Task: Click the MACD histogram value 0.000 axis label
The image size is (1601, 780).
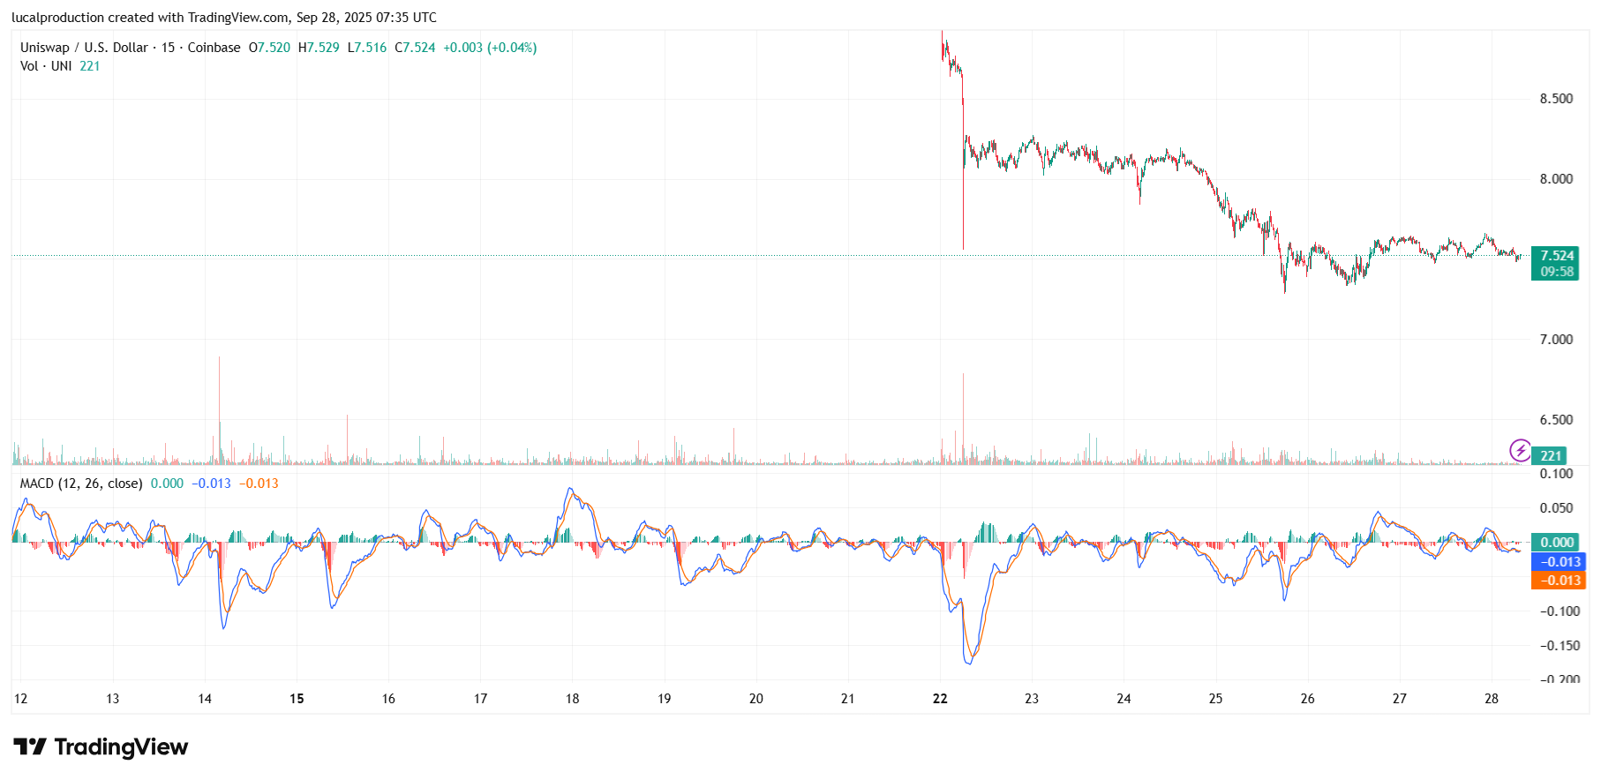Action: (x=1557, y=543)
